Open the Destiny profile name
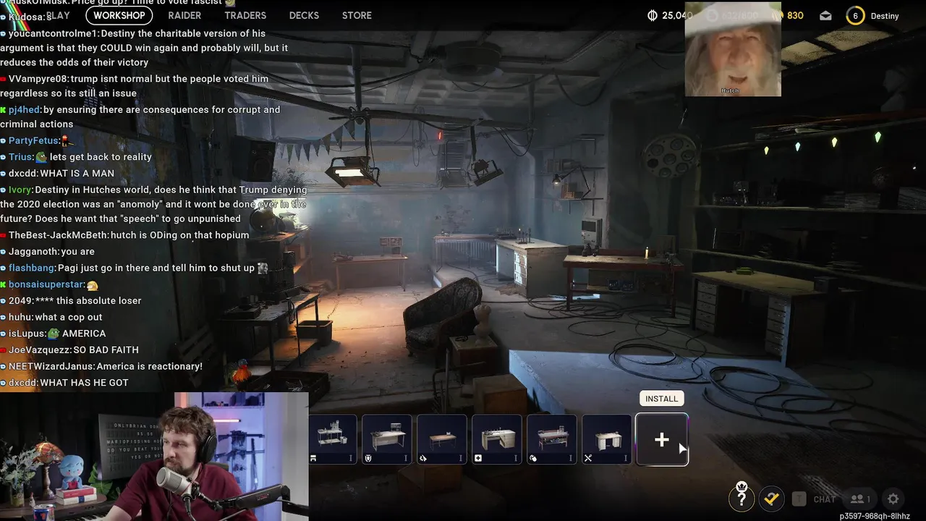The width and height of the screenshot is (926, 521). point(884,15)
